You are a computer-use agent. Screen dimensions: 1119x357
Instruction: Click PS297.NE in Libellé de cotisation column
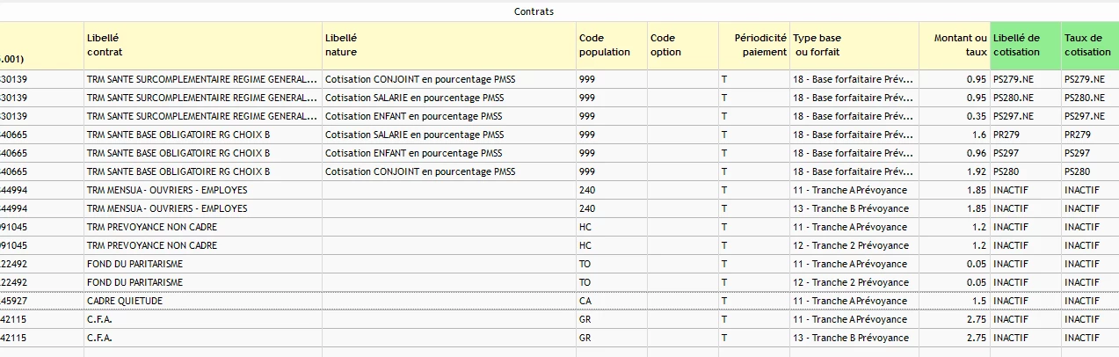1012,116
